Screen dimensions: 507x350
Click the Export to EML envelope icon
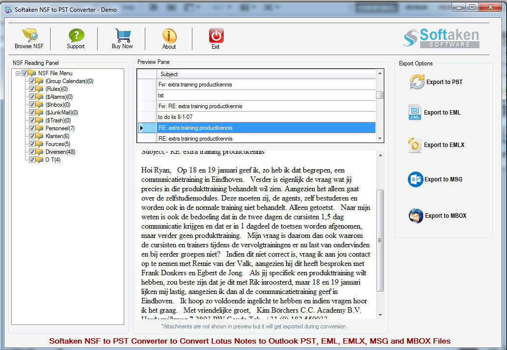(x=415, y=113)
